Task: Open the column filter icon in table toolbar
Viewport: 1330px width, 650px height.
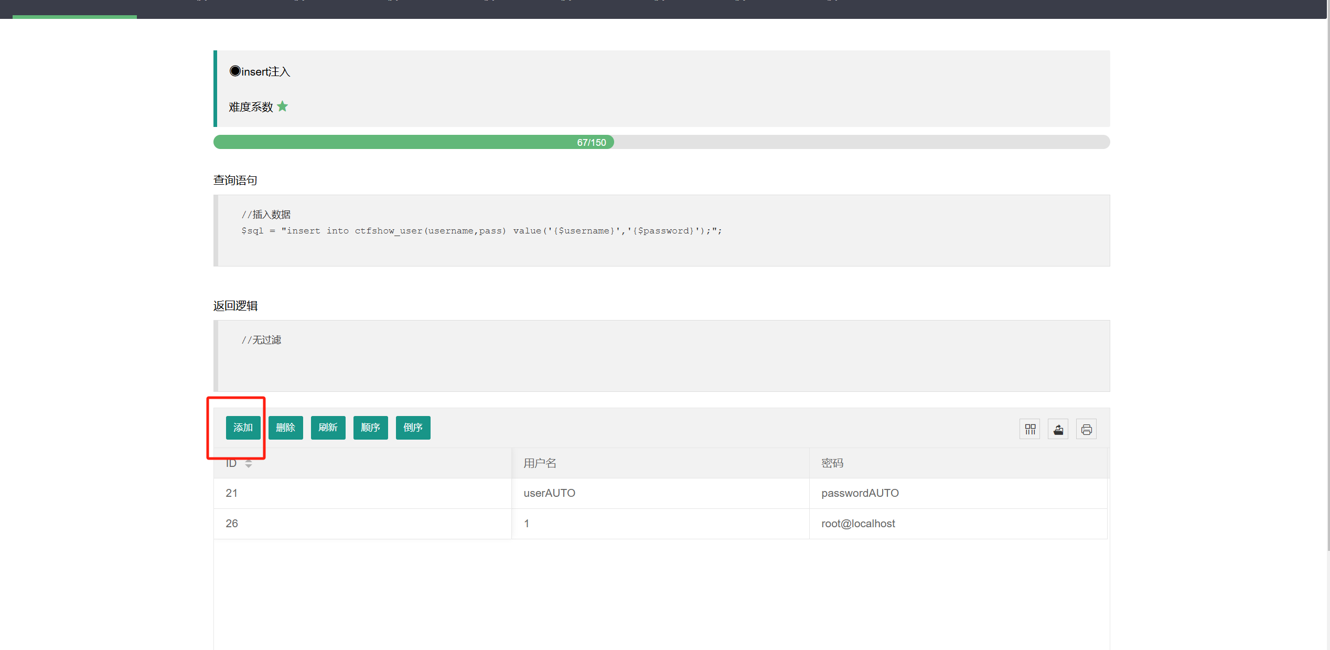Action: point(1030,430)
